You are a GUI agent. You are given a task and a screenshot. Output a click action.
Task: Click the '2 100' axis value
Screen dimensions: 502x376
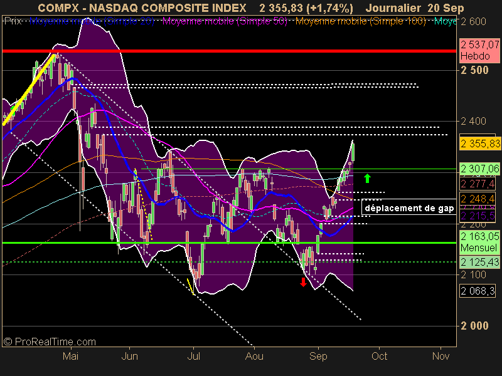(x=473, y=274)
